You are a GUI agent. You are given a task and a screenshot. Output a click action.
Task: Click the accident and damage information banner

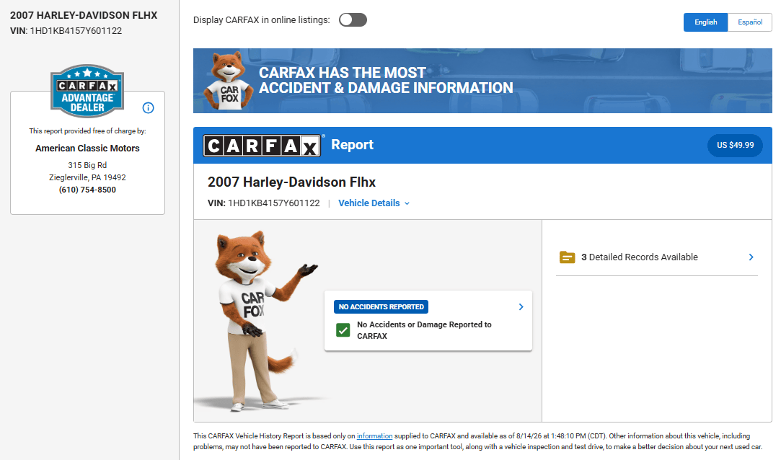(482, 81)
